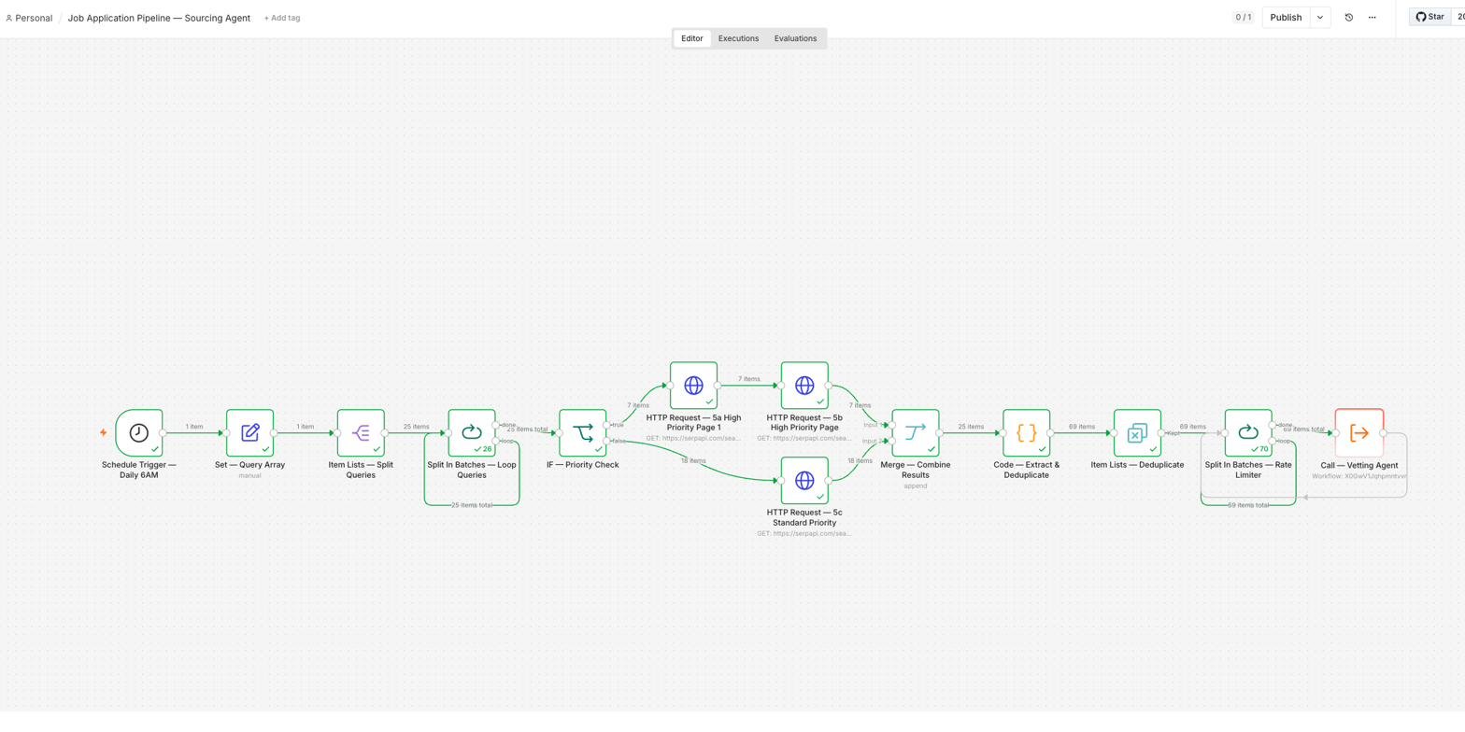Viewport: 1465px width, 732px height.
Task: Open the Schedule Trigger — Daily 6AM node
Action: pos(139,433)
